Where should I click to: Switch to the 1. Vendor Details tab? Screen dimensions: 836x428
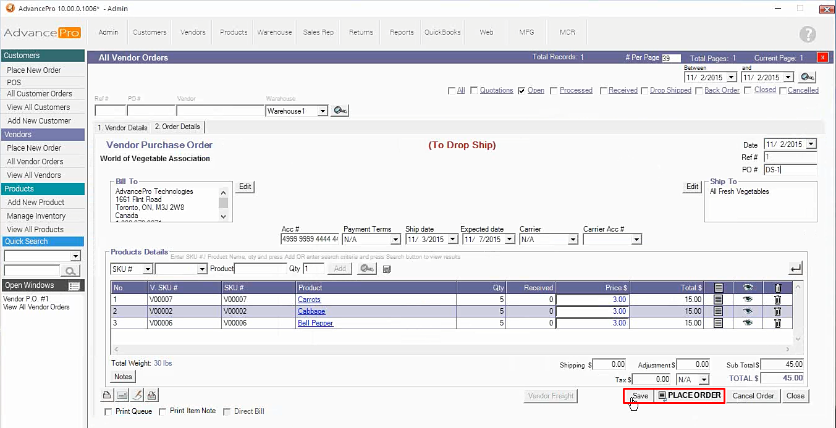(122, 128)
